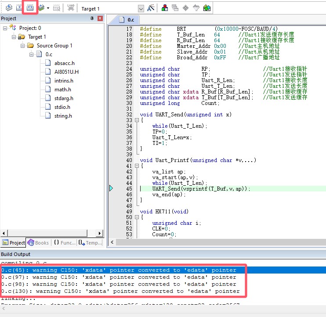Click the current-line arrow marker at line 45
The image size is (326, 317).
[x=111, y=188]
